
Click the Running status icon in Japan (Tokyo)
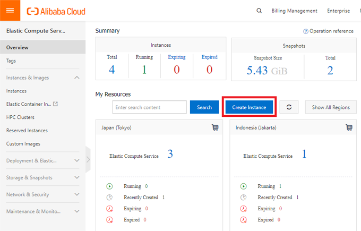pyautogui.click(x=109, y=186)
